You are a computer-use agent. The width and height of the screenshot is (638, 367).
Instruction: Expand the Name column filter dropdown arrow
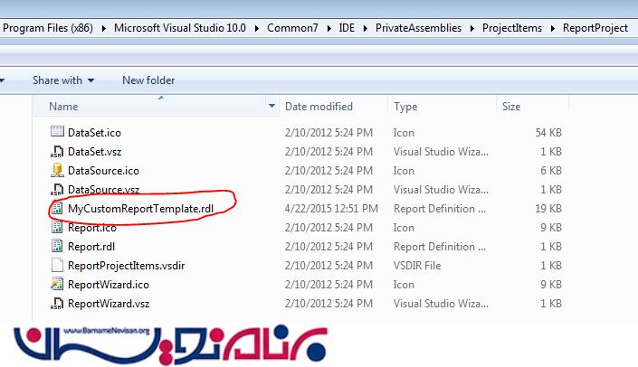272,107
